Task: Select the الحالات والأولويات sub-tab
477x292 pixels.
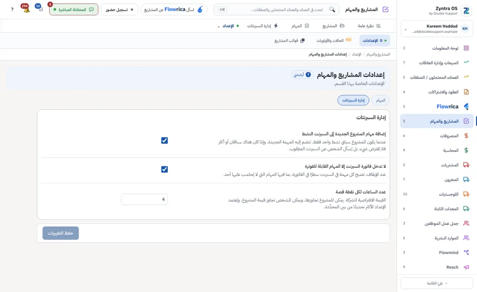Action: pos(334,40)
